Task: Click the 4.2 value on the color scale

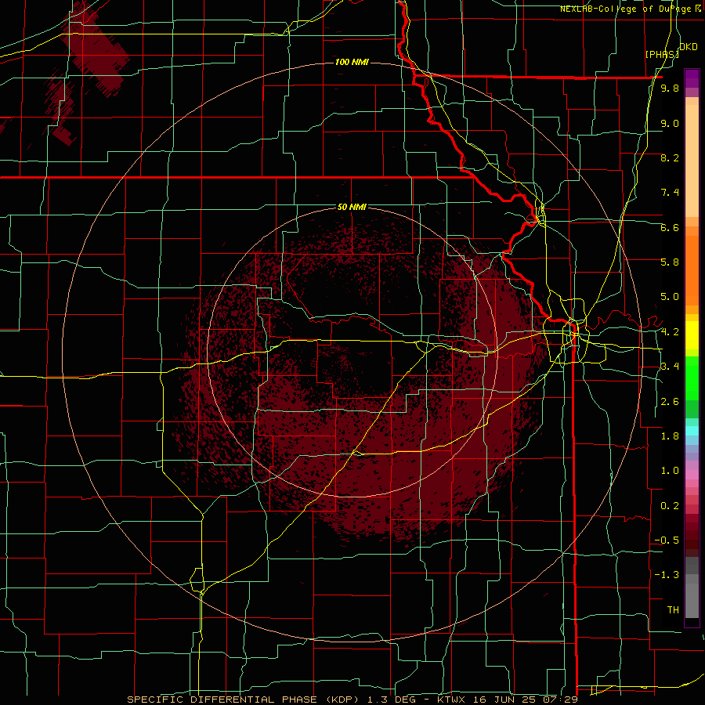Action: coord(670,332)
